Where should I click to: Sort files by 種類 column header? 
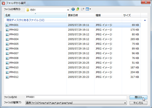click(x=108, y=15)
